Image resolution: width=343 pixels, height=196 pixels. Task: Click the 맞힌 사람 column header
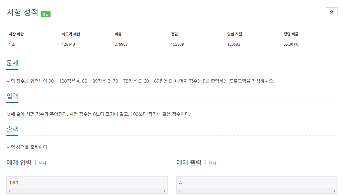[235, 34]
